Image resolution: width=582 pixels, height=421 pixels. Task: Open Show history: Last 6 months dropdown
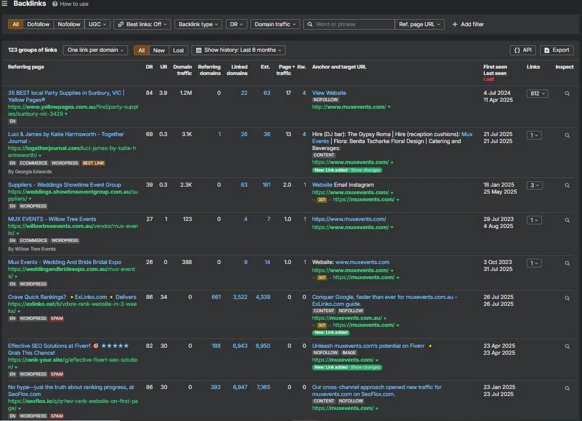(239, 50)
